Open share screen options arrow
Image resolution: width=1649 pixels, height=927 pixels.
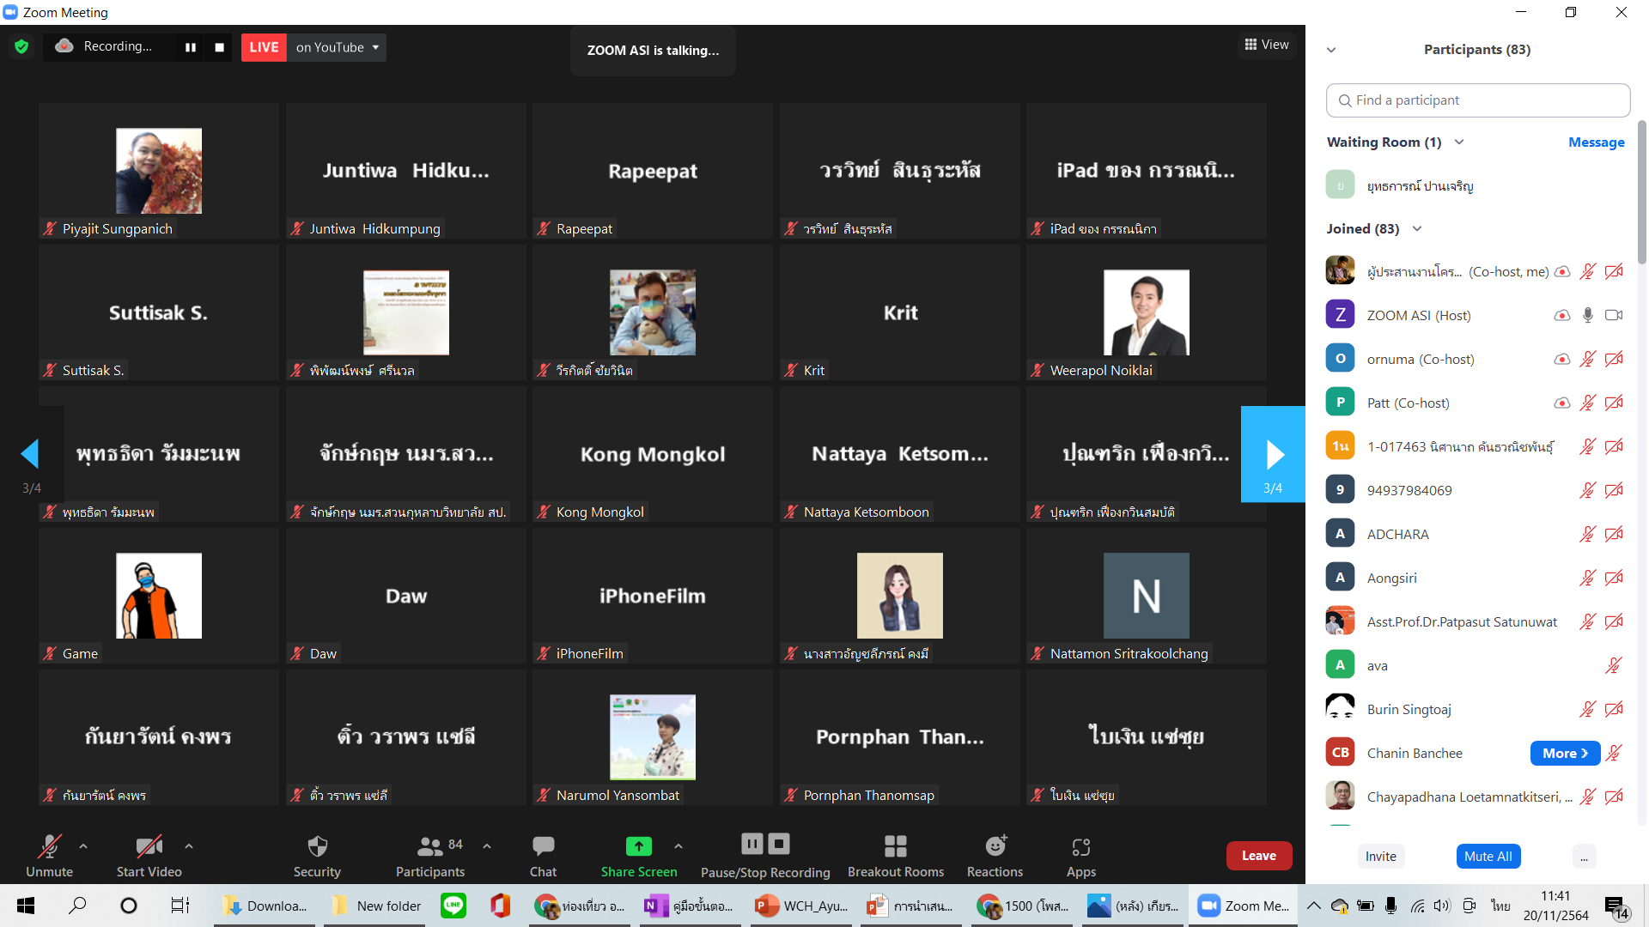coord(678,846)
